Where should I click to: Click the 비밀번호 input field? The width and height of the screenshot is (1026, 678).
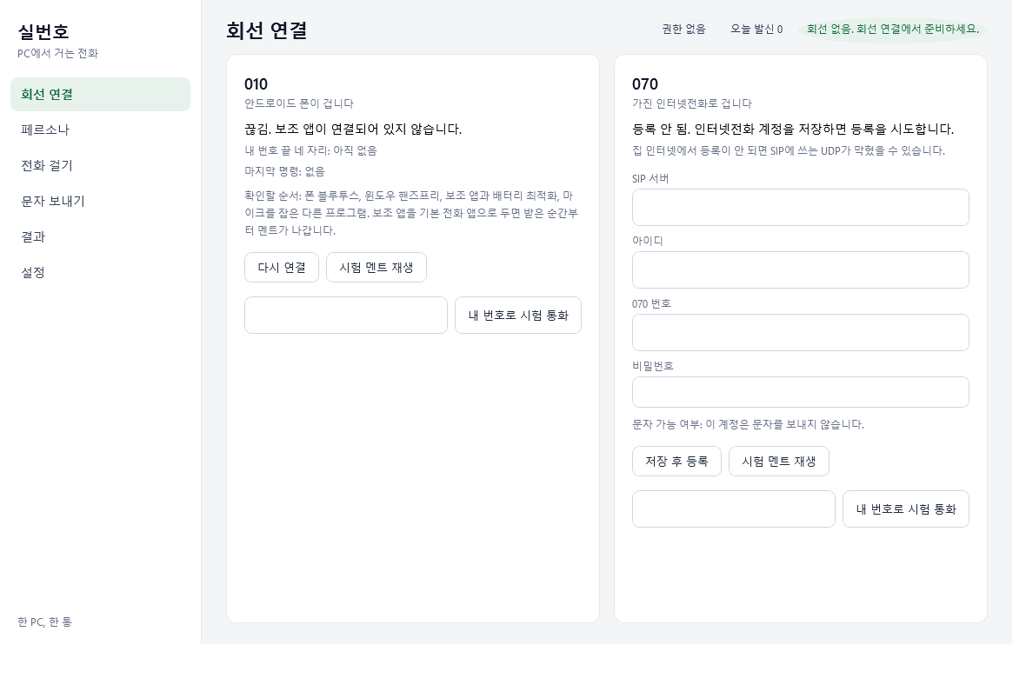[x=800, y=392]
